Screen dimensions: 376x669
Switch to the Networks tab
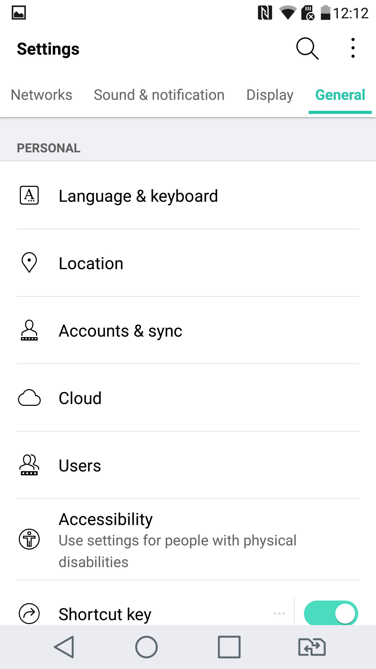[x=42, y=95]
